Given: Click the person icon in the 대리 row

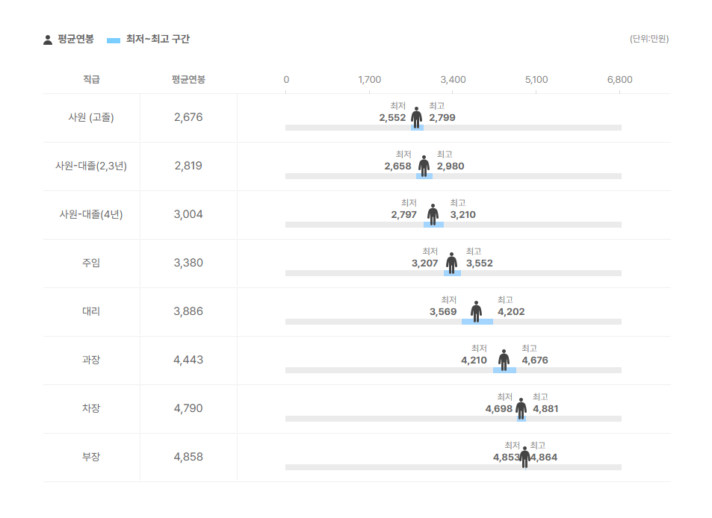Looking at the screenshot, I should 476,311.
